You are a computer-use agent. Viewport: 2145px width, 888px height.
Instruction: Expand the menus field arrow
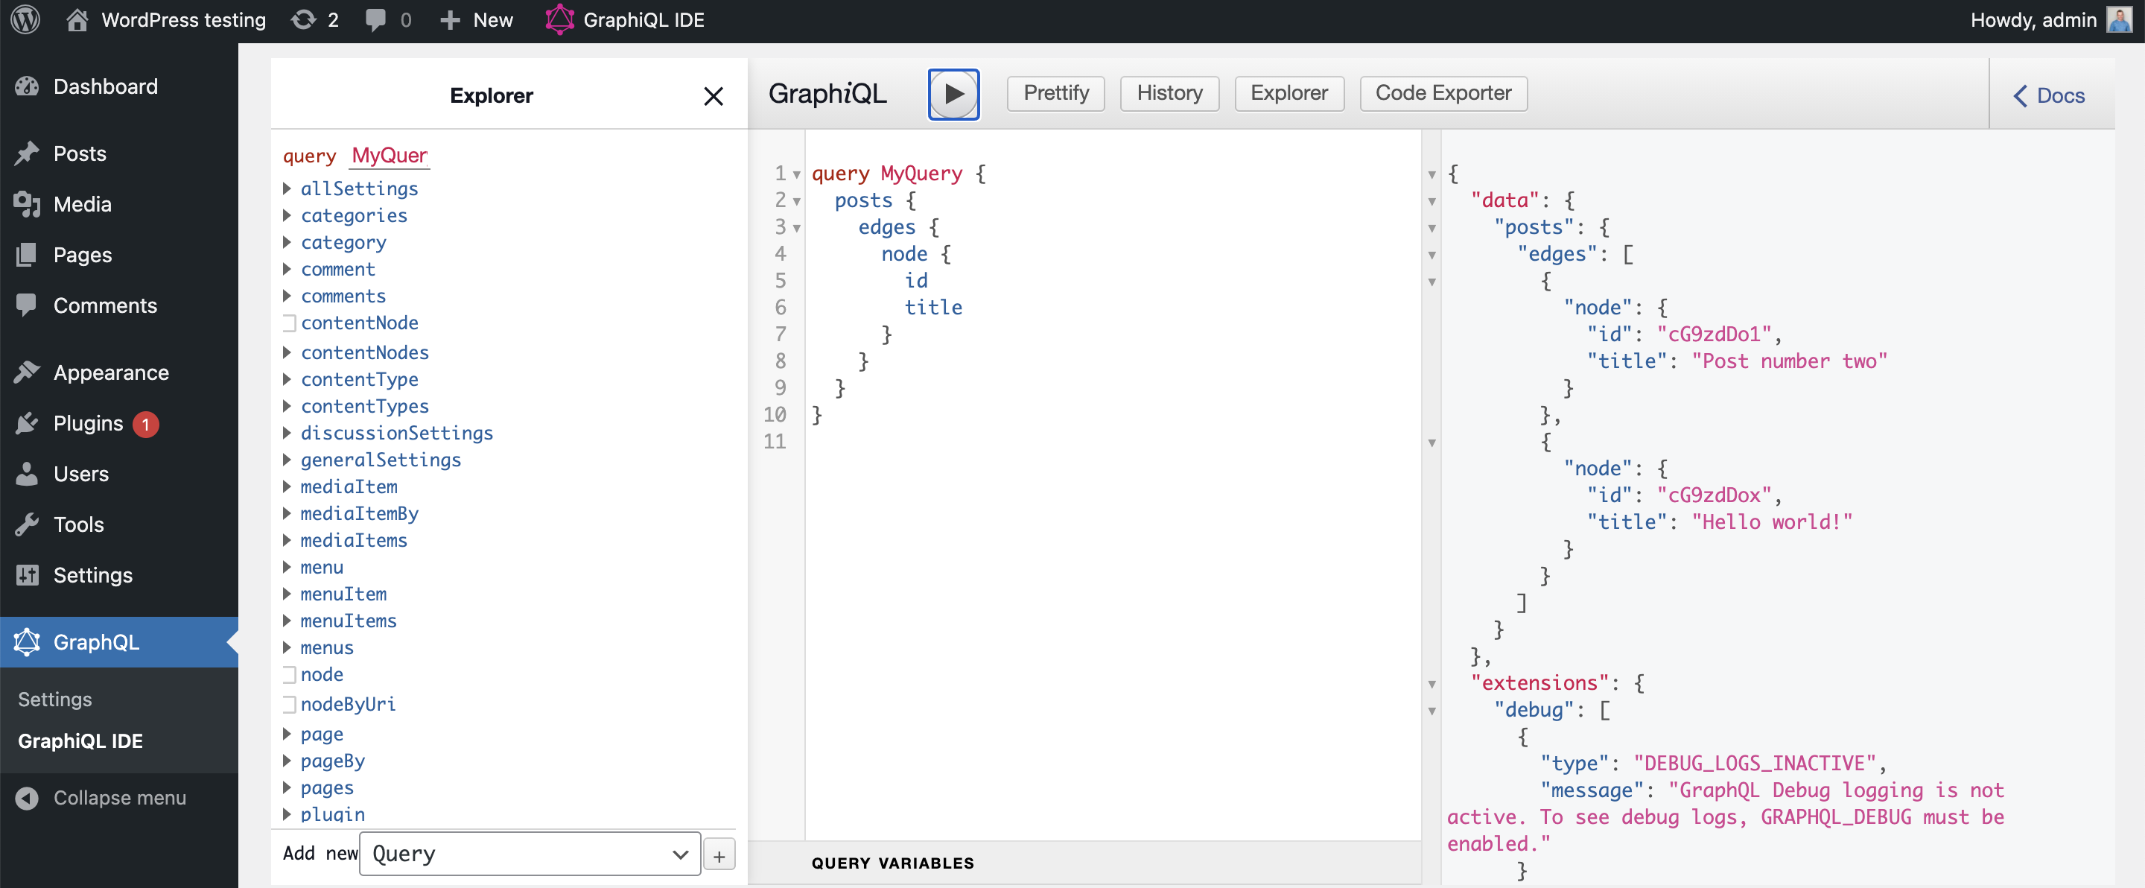287,648
